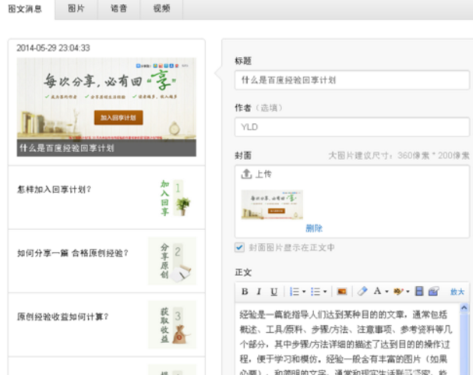Toggle italic formatting in the editor toolbar

pos(259,292)
